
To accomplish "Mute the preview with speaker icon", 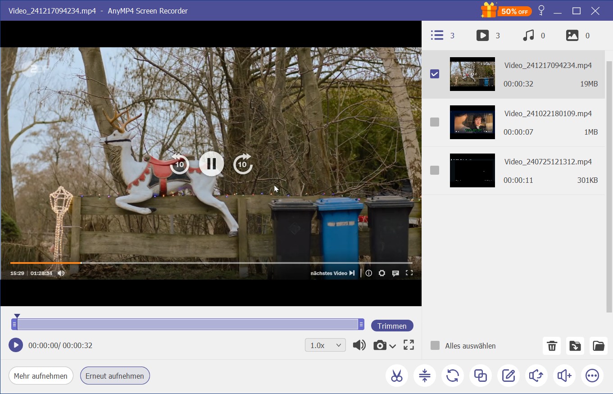I will click(359, 345).
